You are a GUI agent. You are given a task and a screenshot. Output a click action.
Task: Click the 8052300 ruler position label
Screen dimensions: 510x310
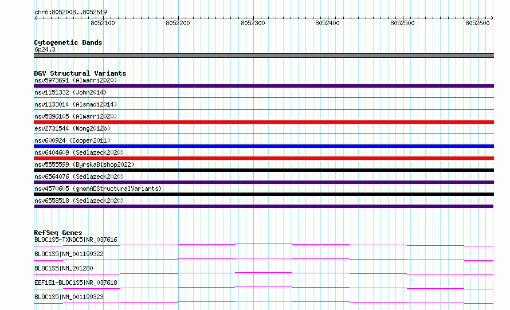pyautogui.click(x=253, y=23)
